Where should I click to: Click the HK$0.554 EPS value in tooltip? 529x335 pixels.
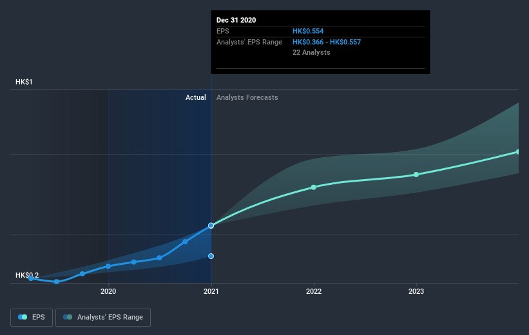(308, 31)
